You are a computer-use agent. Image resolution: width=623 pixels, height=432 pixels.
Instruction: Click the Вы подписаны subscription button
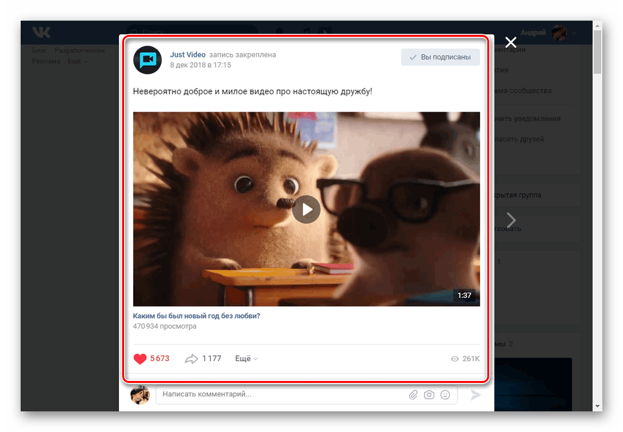(440, 57)
